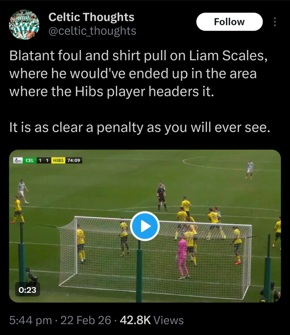Click yellow player number 22 in the video
Screen dimensions: 290x335
tap(182, 220)
